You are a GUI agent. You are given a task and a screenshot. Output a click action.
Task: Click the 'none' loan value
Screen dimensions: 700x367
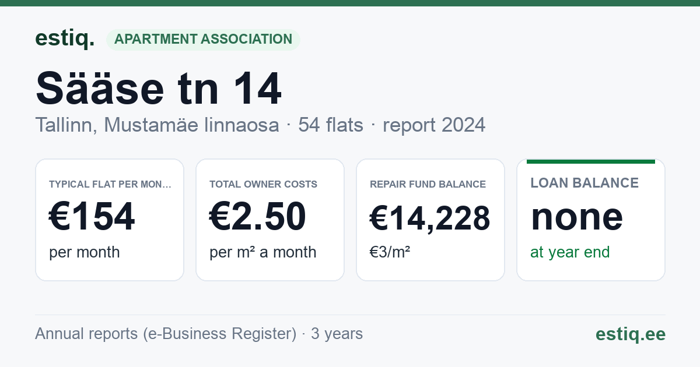coord(577,216)
